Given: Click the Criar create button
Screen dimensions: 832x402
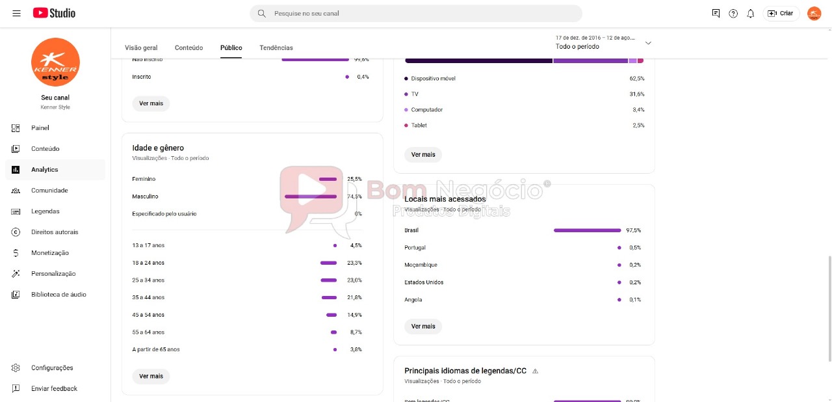Looking at the screenshot, I should click(781, 13).
